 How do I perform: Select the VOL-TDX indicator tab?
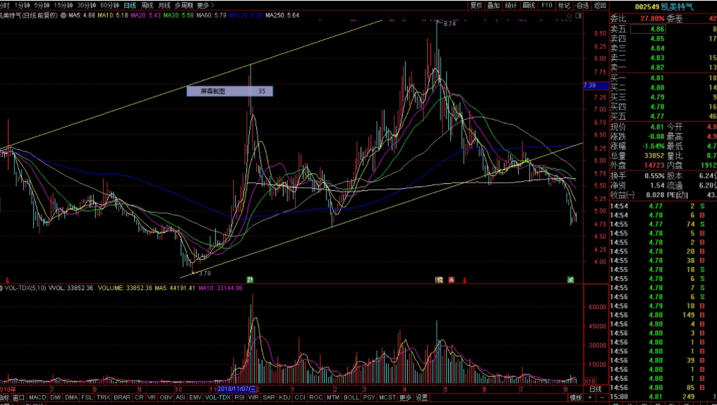[219, 398]
